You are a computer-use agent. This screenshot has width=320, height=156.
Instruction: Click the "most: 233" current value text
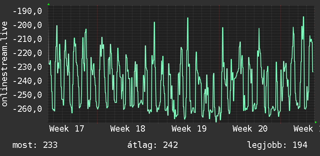[x=35, y=145]
